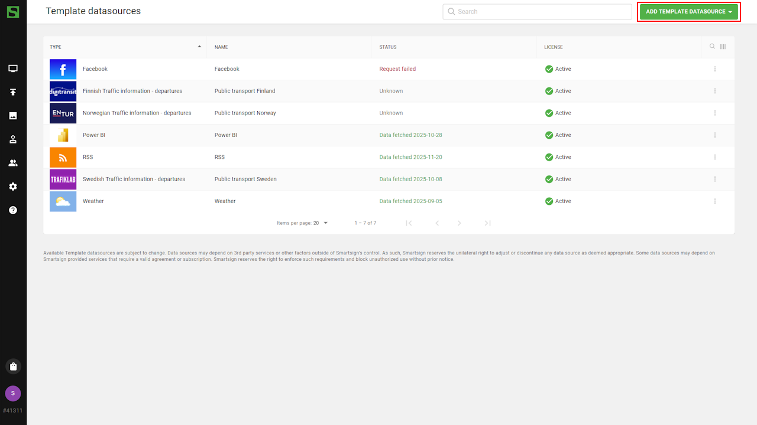
Task: Open the settings gear icon in sidebar
Action: [13, 187]
